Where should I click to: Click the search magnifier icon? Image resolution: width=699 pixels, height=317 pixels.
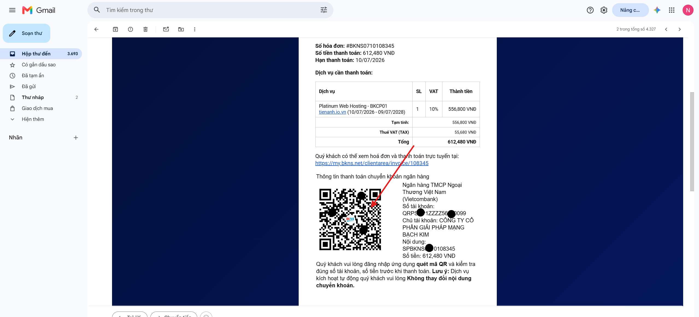click(97, 10)
